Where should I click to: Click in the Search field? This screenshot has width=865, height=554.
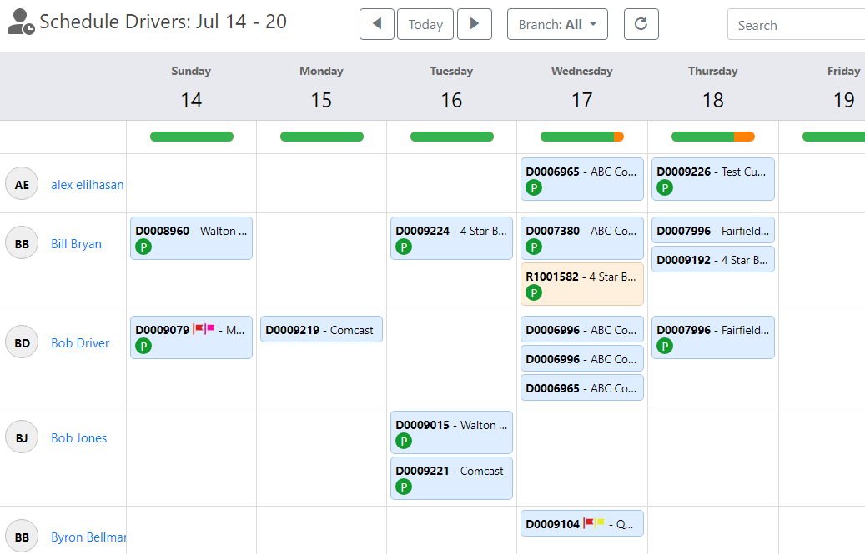[x=797, y=25]
